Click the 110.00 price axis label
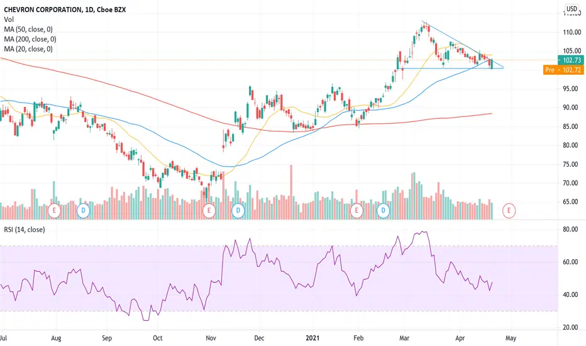Image resolution: width=586 pixels, height=346 pixels. tap(572, 32)
